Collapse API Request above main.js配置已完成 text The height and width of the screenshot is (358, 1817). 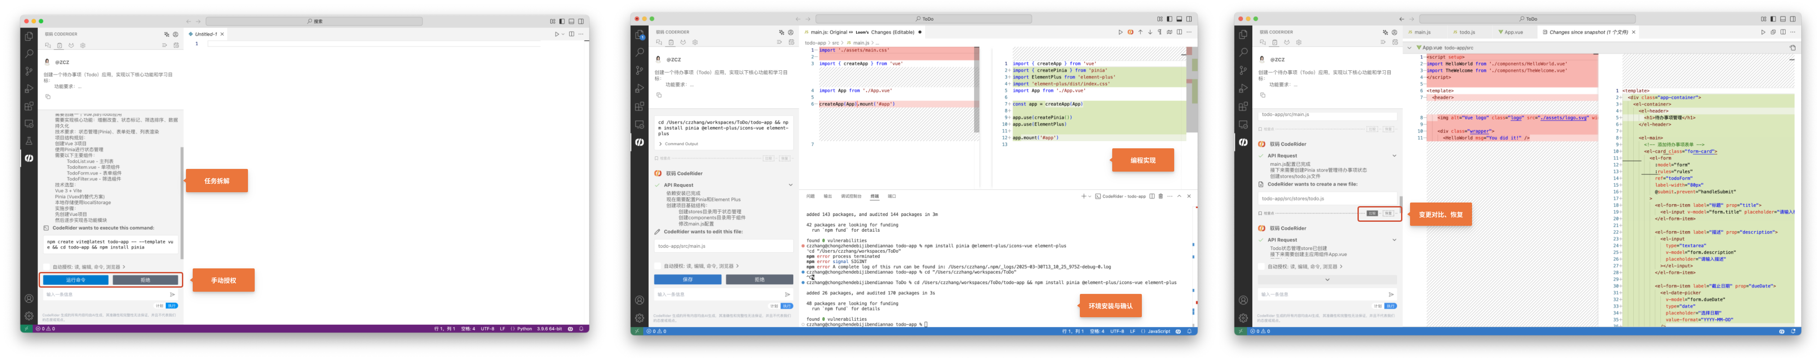[1394, 155]
